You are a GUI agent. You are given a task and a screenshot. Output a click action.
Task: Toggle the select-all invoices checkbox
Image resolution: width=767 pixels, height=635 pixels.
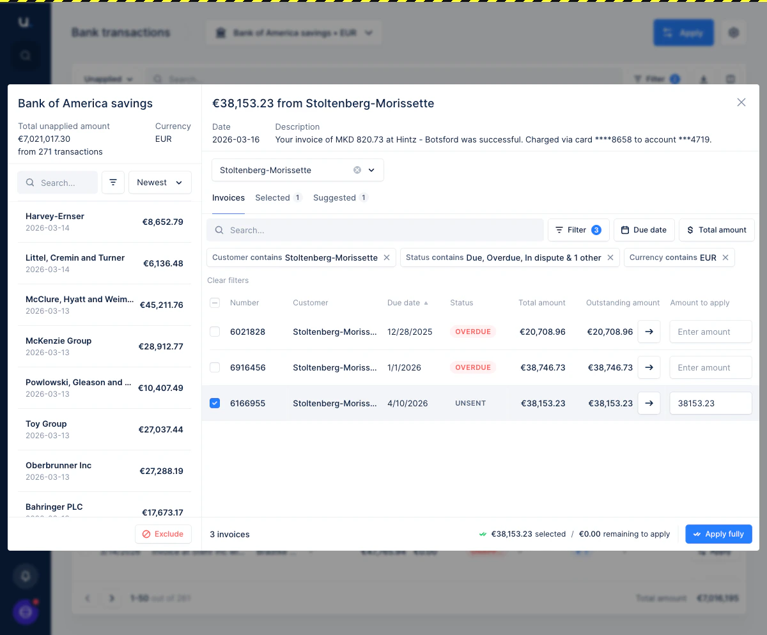[x=215, y=303]
